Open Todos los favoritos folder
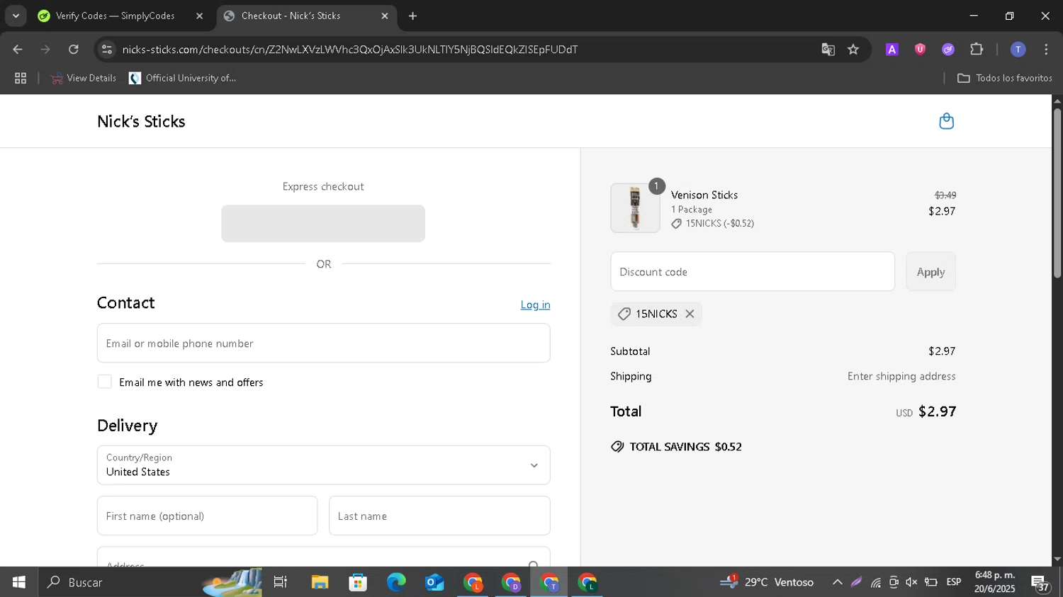This screenshot has width=1063, height=597. (1004, 79)
